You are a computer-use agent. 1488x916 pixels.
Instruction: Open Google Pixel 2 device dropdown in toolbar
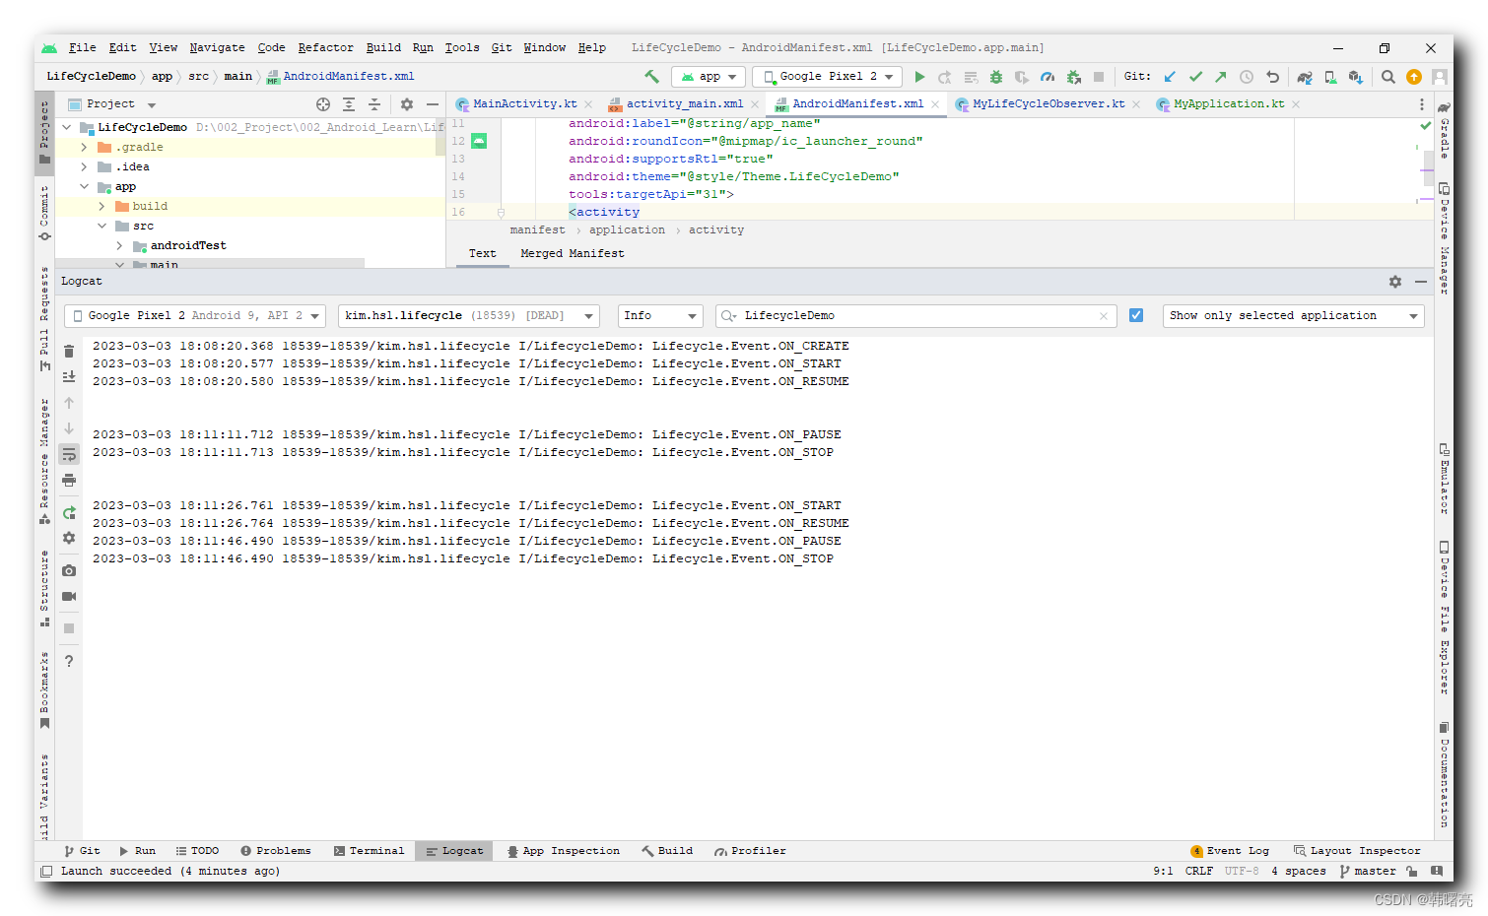pyautogui.click(x=828, y=77)
